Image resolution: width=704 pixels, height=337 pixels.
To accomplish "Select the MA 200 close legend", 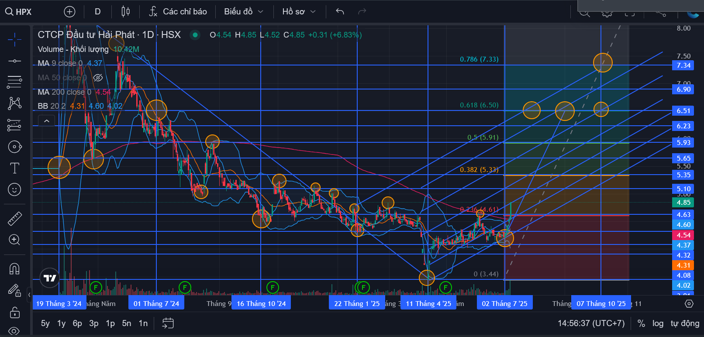I will 65,92.
